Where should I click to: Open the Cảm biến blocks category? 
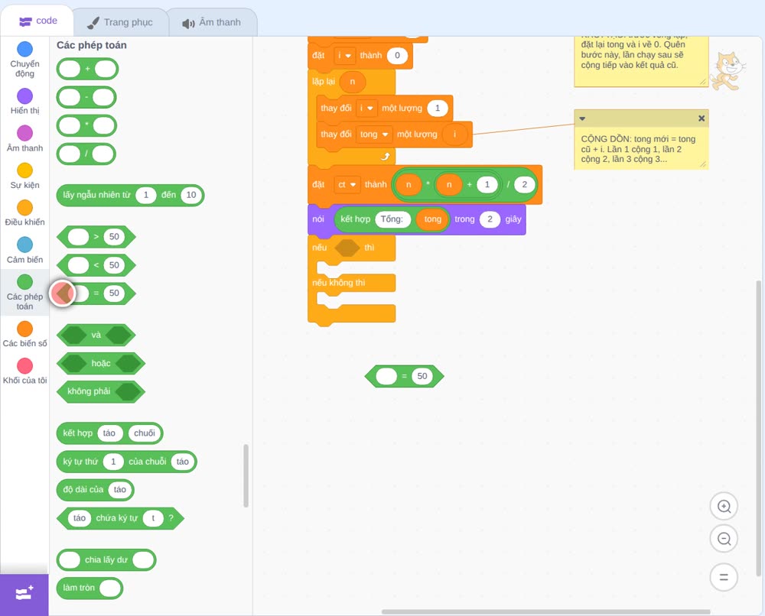[x=24, y=251]
